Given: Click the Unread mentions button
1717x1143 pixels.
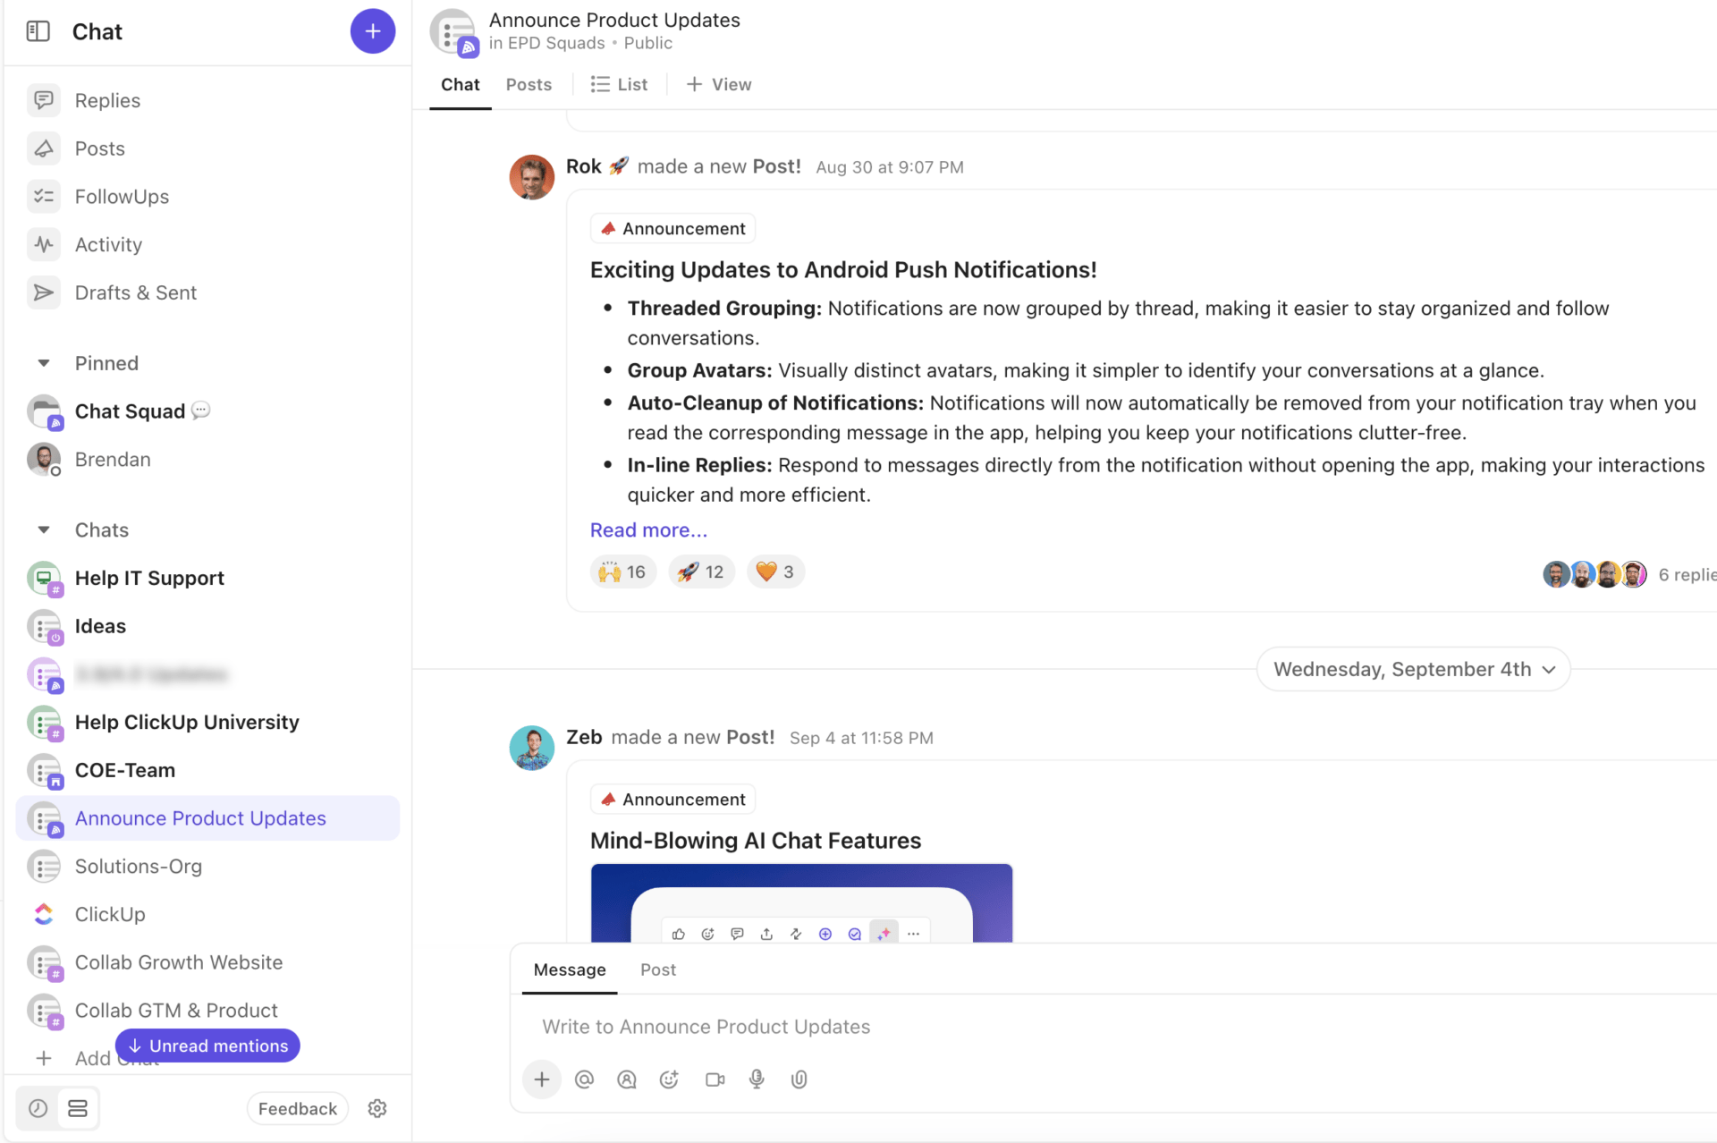Looking at the screenshot, I should (x=207, y=1046).
